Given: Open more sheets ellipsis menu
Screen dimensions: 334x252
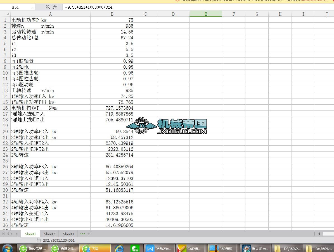Looking at the screenshot, I should coord(82,234).
